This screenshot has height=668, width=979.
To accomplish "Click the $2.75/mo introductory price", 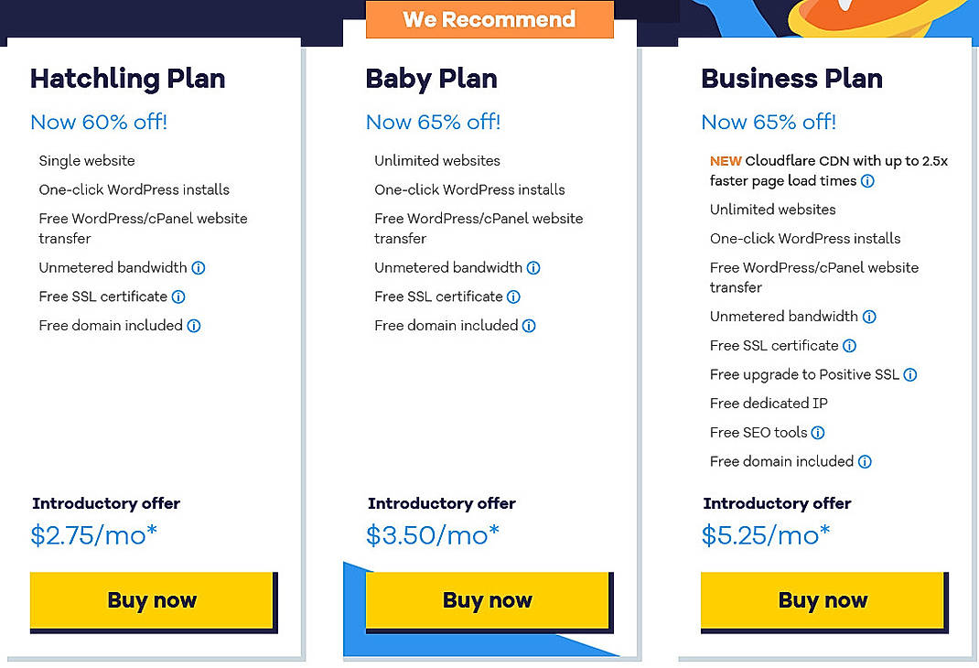I will (x=93, y=535).
